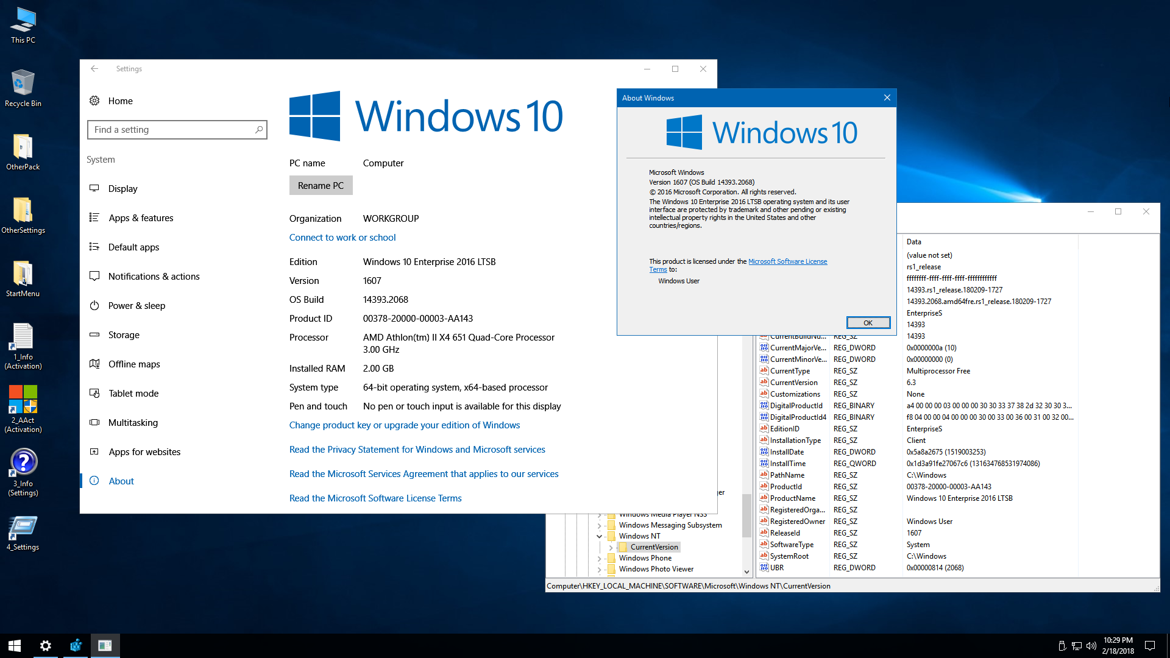Open Storage settings from sidebar

(124, 335)
